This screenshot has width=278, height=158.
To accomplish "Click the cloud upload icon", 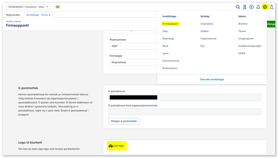I will 111,146.
